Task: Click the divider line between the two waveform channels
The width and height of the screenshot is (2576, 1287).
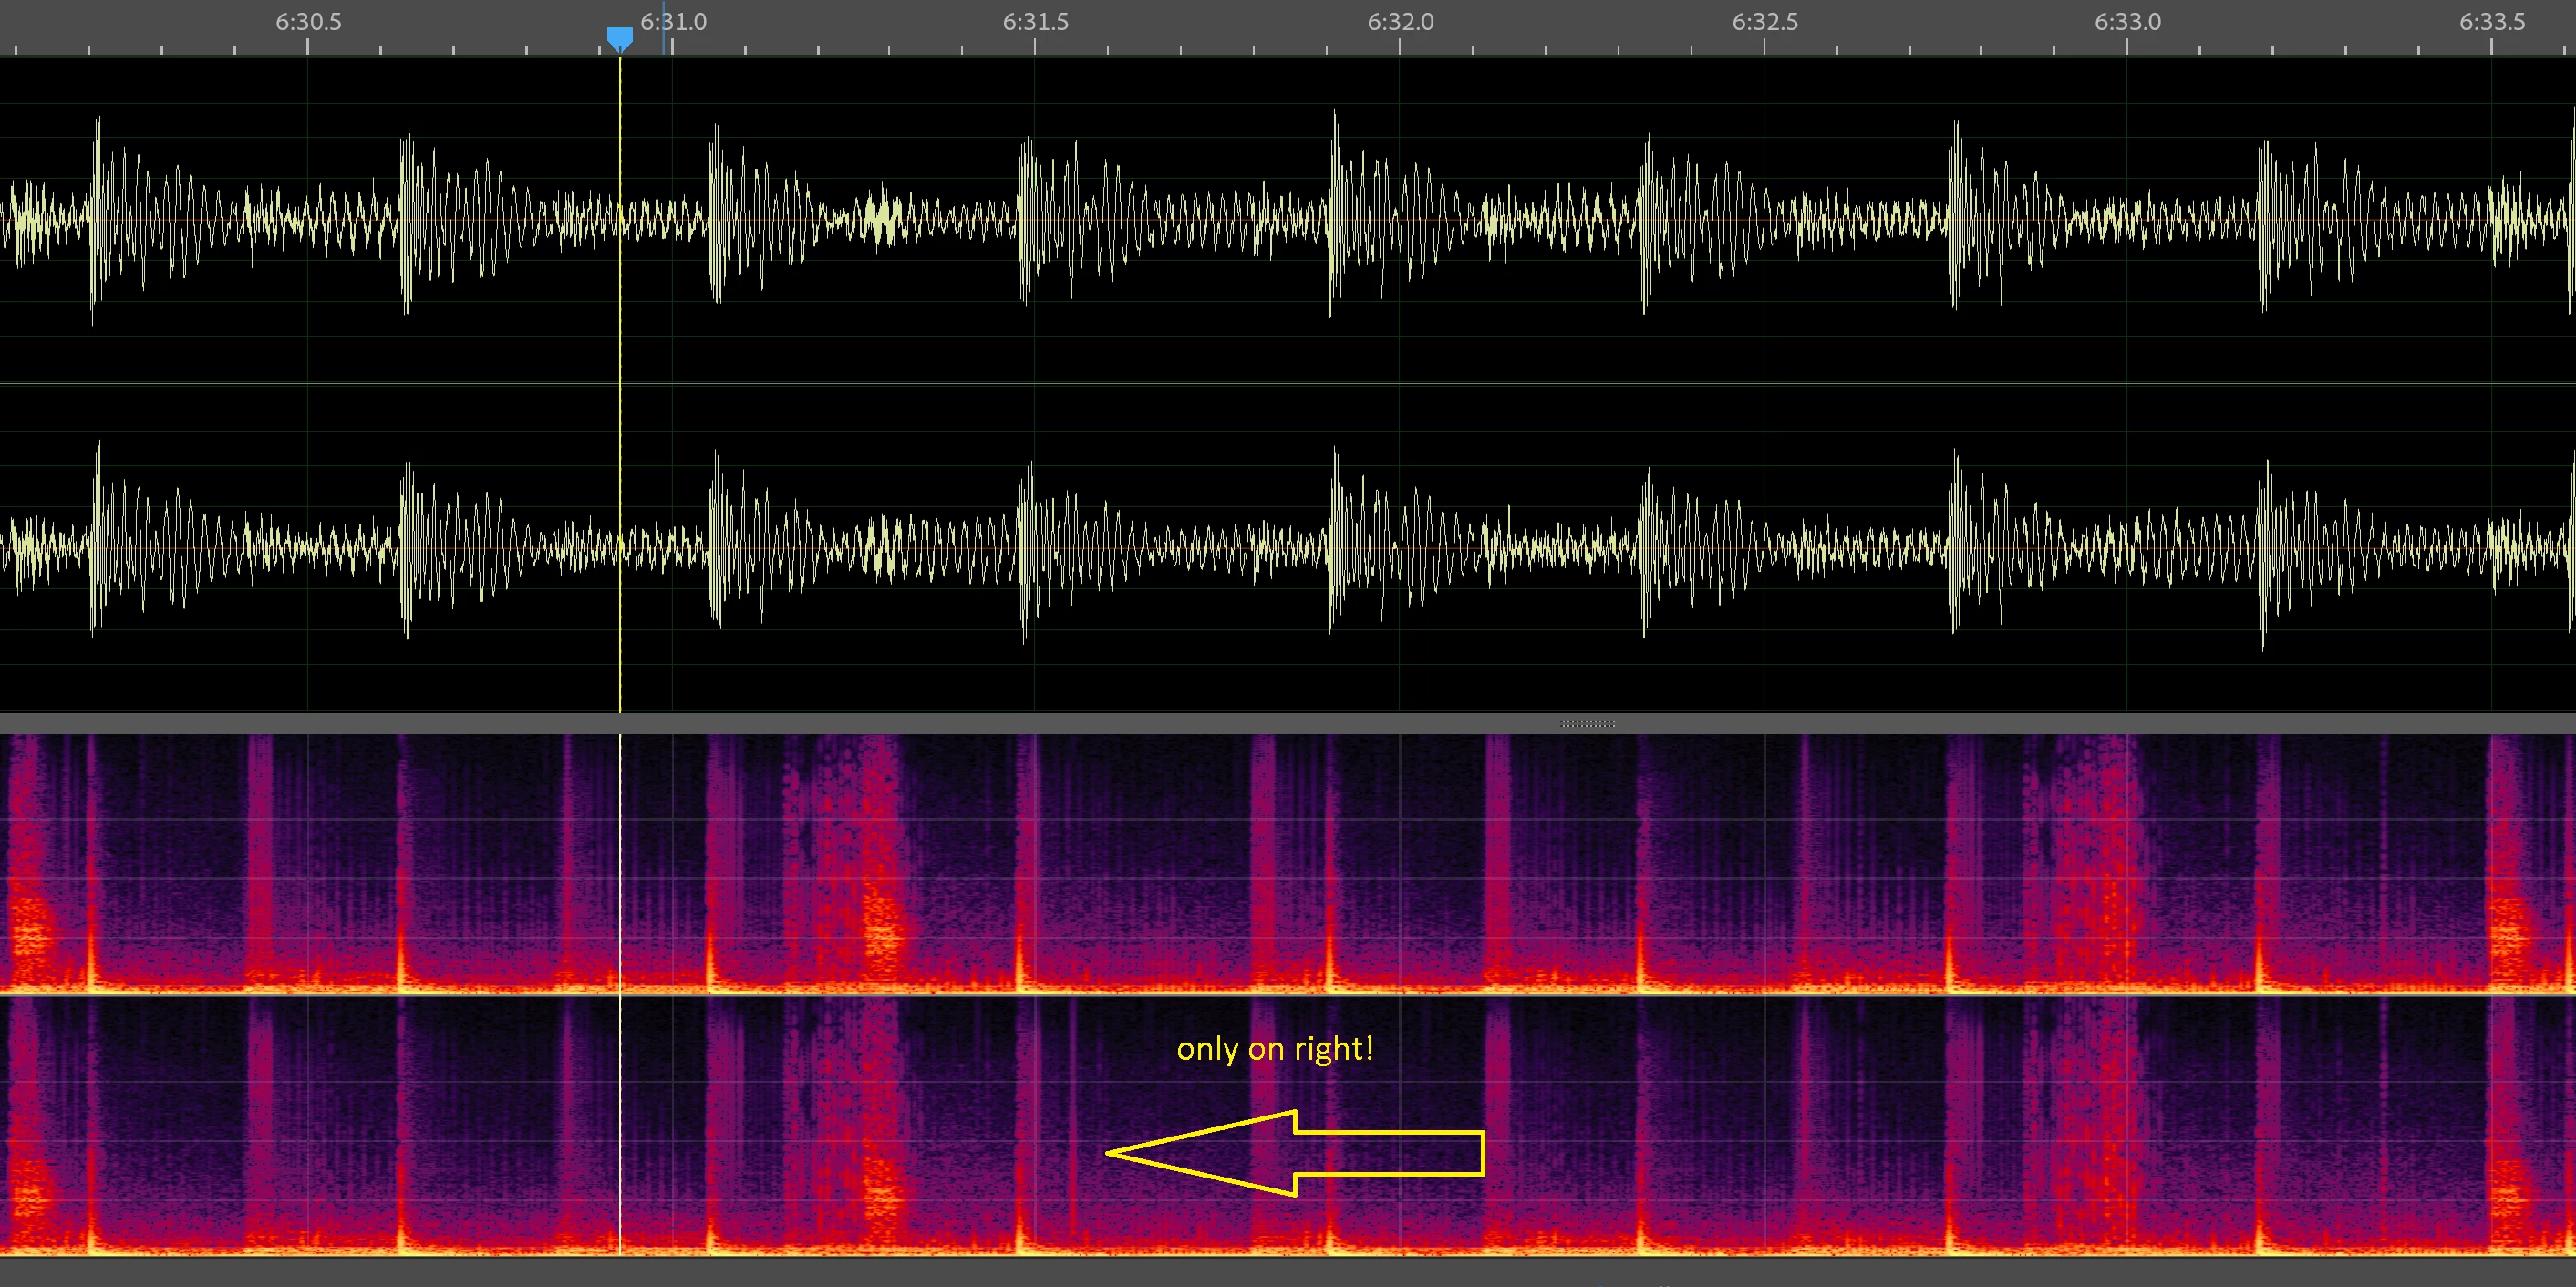Action: point(1288,383)
